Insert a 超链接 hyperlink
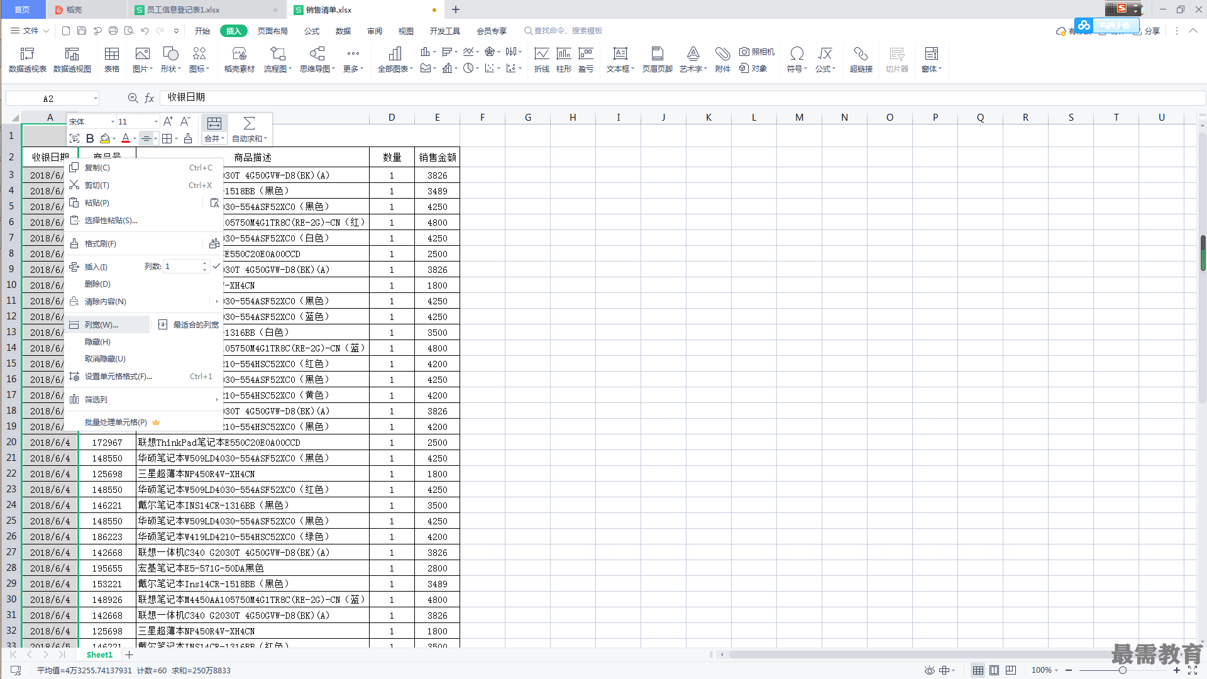The image size is (1207, 679). (x=861, y=60)
